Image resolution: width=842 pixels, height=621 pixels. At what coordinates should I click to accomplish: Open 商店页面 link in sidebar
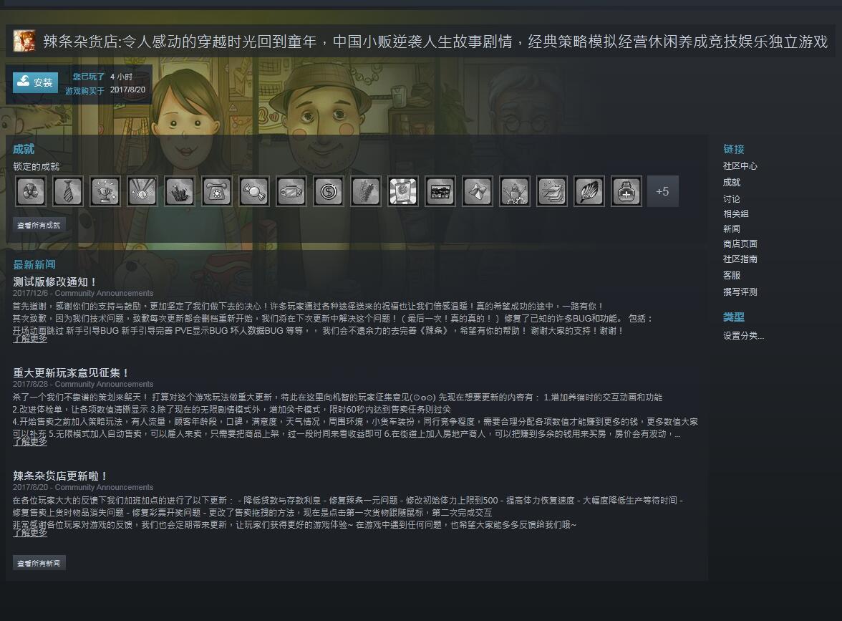point(740,244)
